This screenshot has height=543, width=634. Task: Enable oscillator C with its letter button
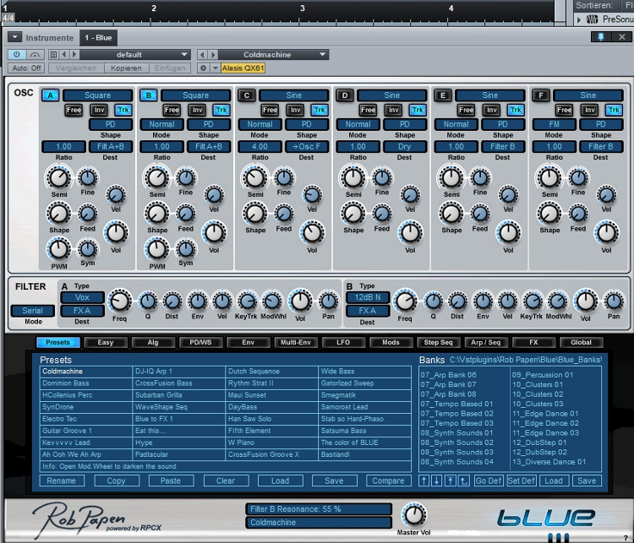pos(247,95)
